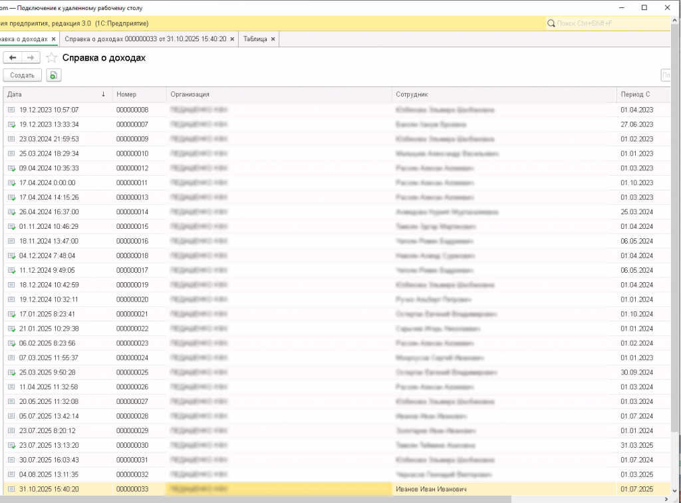Click scroll-down arrow of vertical scrollbar
The image size is (681, 503).
(x=674, y=491)
